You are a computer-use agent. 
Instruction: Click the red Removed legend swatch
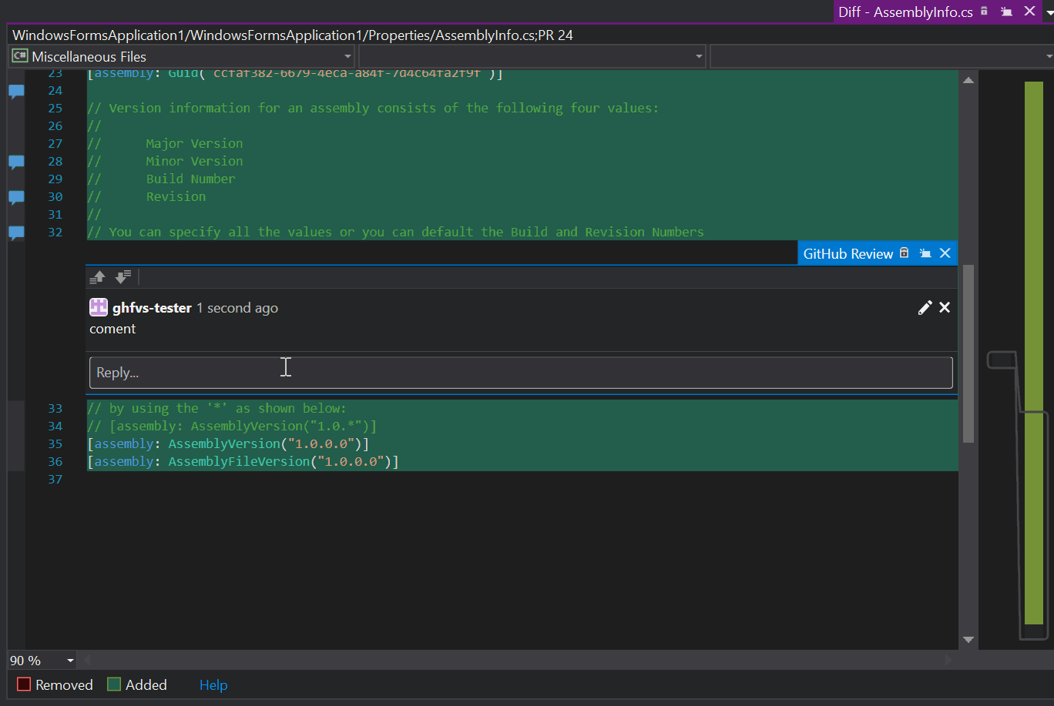coord(24,684)
